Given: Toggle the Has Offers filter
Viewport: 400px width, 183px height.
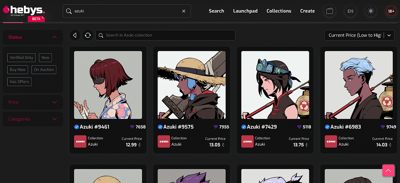Looking at the screenshot, I should [20, 82].
